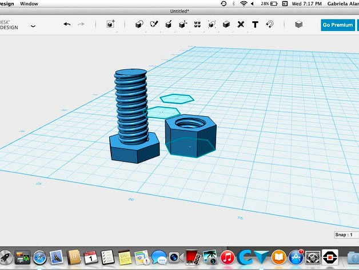Select the hex nut object
359x270 pixels.
click(x=190, y=135)
